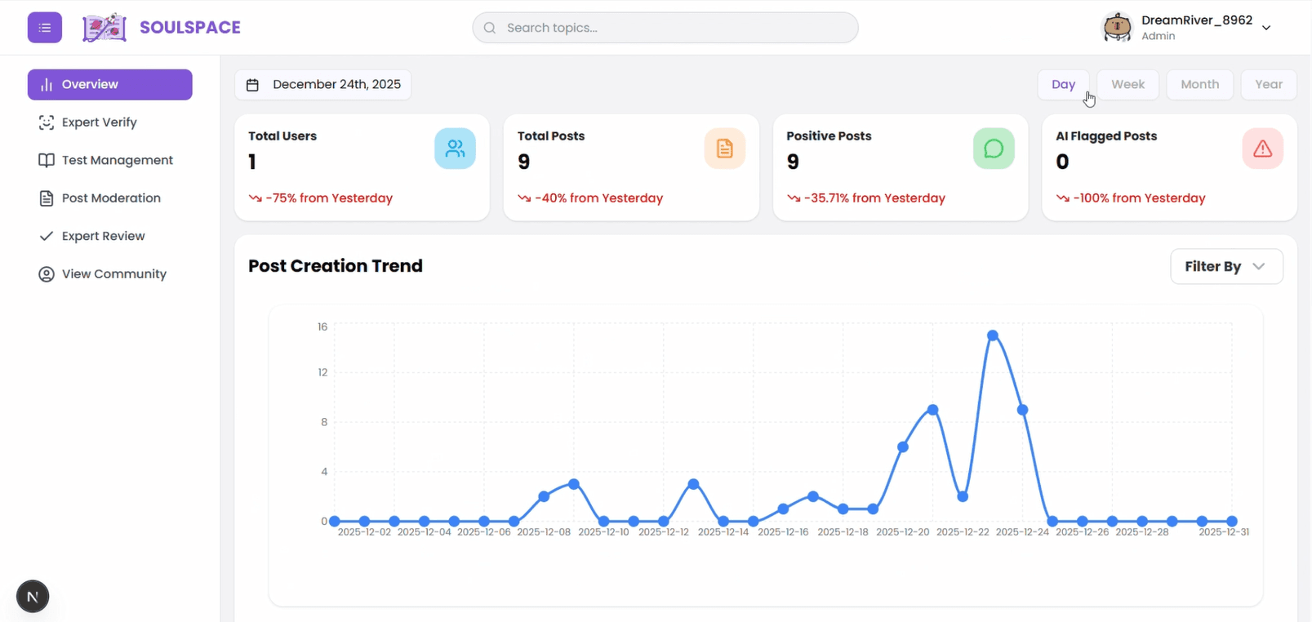Viewport: 1312px width, 622px height.
Task: Click the DreamRiver_8962 username
Action: click(1197, 20)
